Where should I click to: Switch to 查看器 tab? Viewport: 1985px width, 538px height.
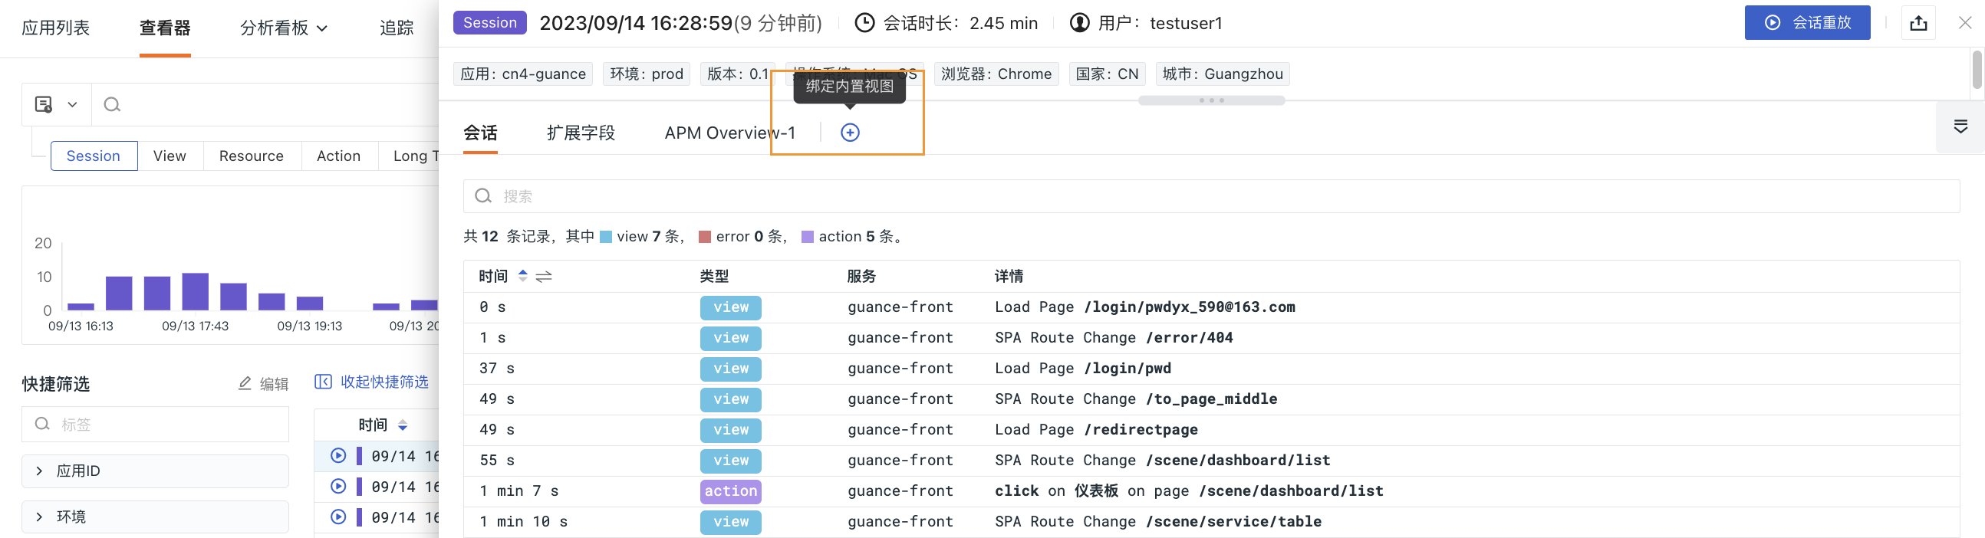pyautogui.click(x=165, y=28)
